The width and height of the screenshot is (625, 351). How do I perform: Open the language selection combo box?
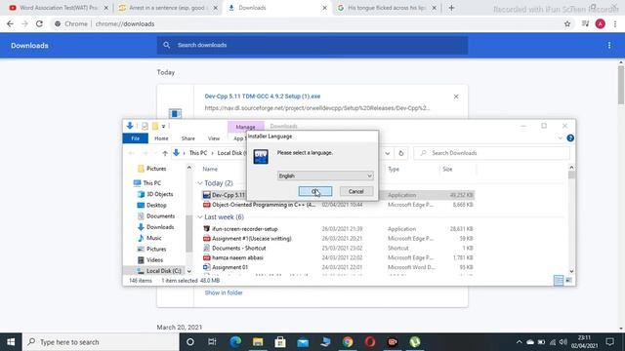325,175
